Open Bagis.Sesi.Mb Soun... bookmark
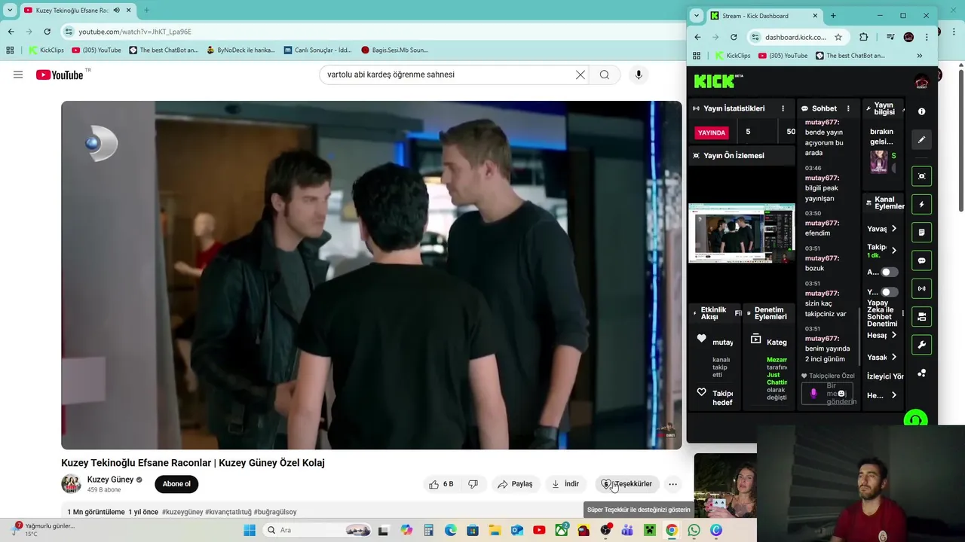Screen dimensions: 965x542 point(394,50)
